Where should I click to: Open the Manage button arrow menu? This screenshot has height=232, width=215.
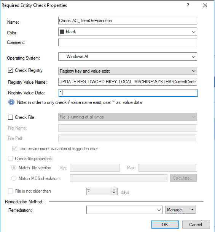192,210
